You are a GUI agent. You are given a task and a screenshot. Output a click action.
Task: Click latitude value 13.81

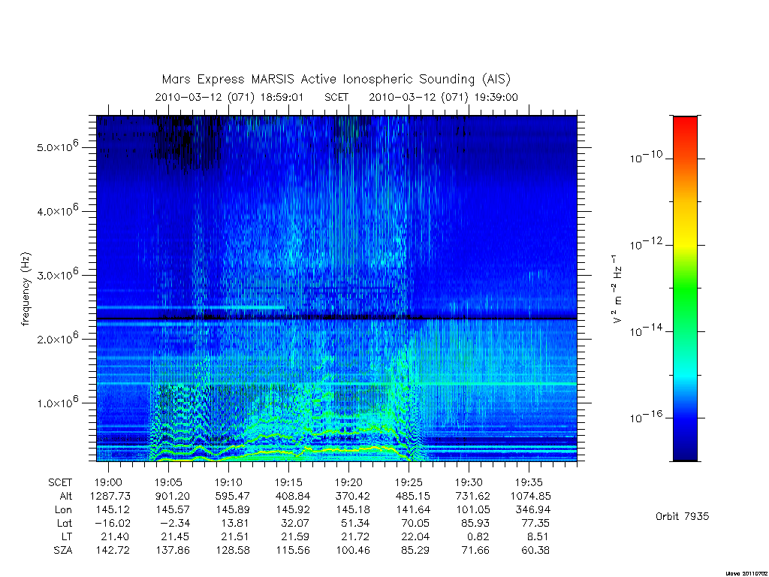click(x=235, y=523)
